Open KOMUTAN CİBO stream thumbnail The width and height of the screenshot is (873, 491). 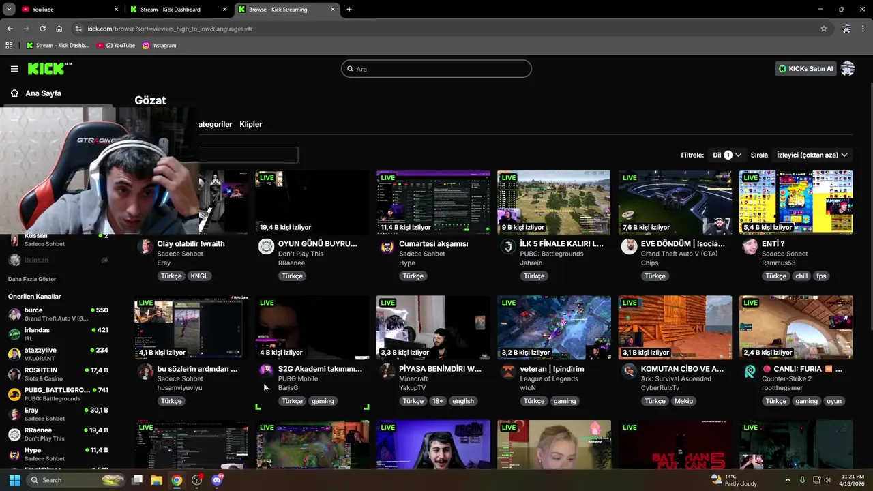(675, 327)
